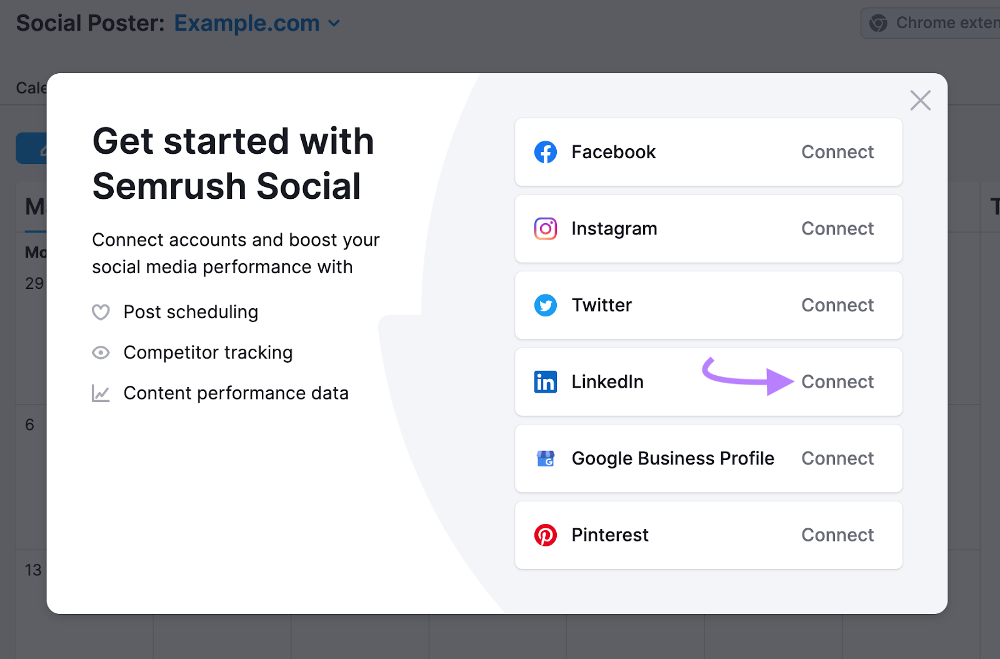
Task: Connect the Pinterest account
Action: point(837,535)
